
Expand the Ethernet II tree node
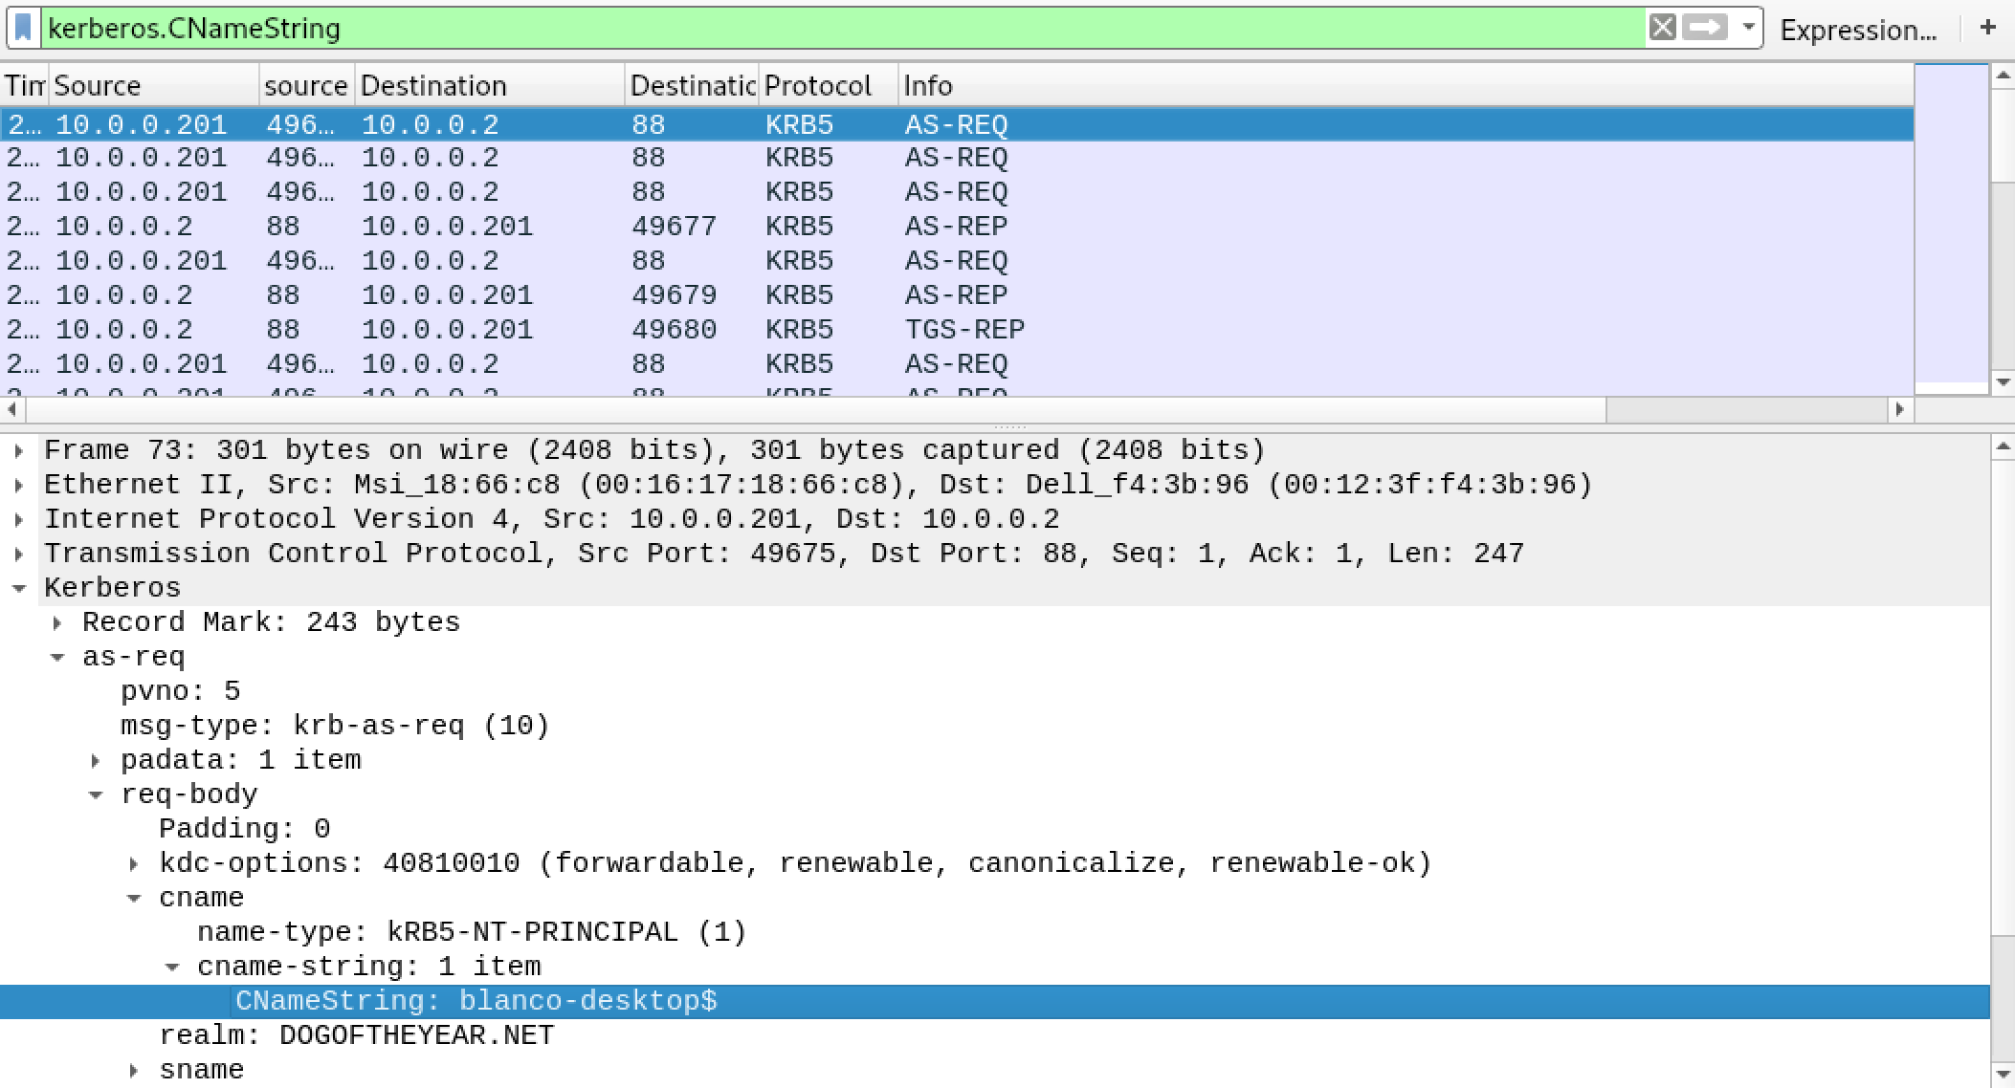pos(19,485)
